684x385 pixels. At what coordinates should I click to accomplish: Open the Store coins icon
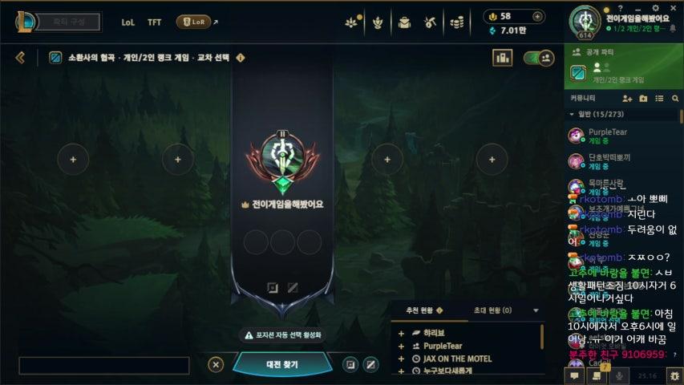point(457,22)
